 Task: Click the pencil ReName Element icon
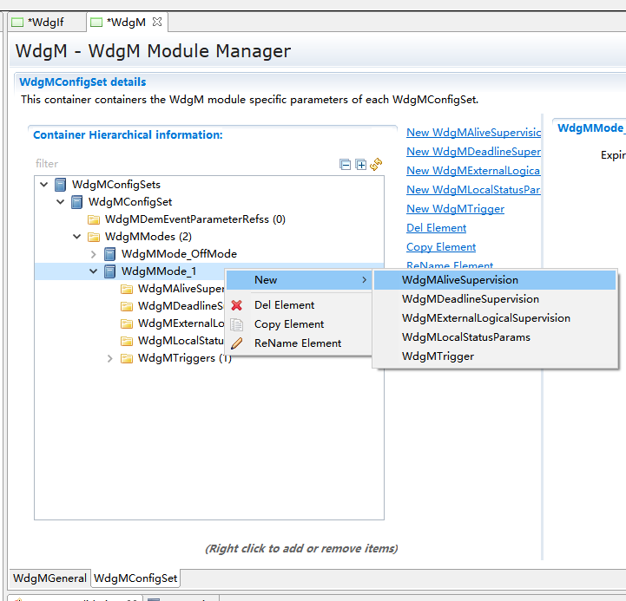(x=236, y=343)
